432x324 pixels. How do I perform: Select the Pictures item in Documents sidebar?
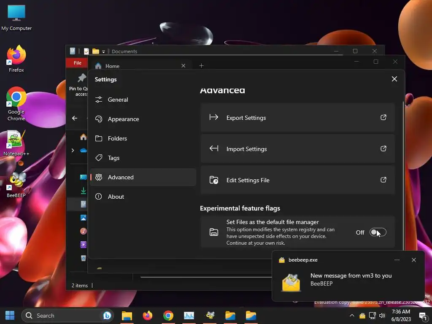[83, 218]
